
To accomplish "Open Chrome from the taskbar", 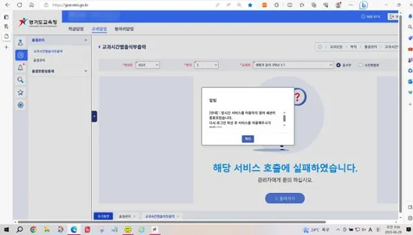I will coord(34,230).
